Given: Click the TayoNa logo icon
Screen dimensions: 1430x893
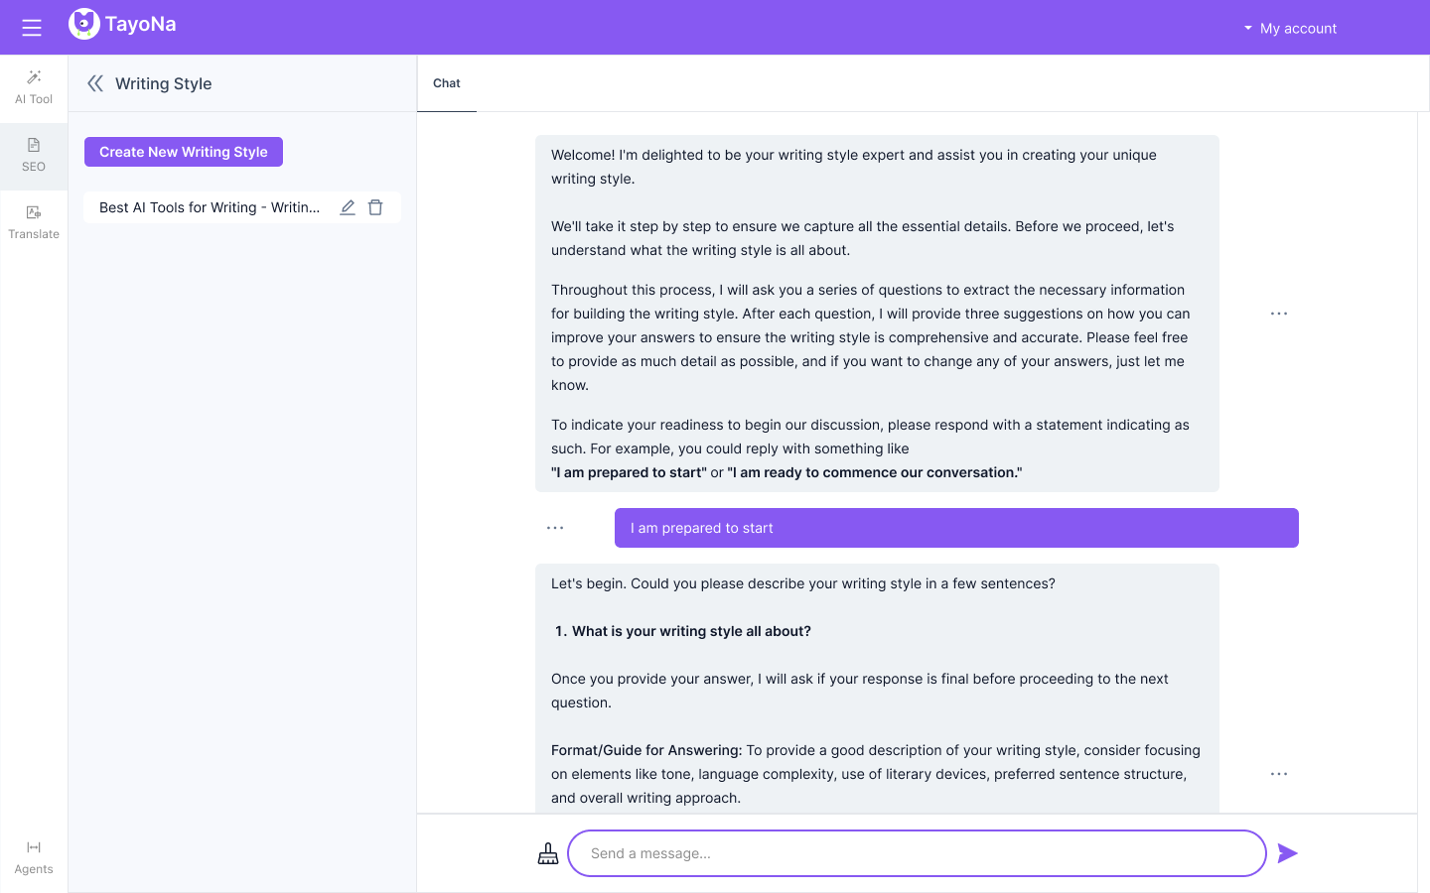Looking at the screenshot, I should (x=84, y=24).
